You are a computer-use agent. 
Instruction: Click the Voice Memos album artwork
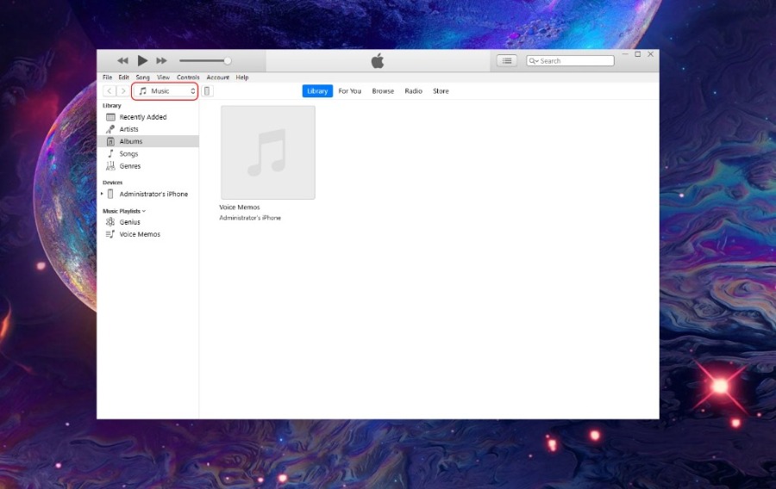coord(268,152)
